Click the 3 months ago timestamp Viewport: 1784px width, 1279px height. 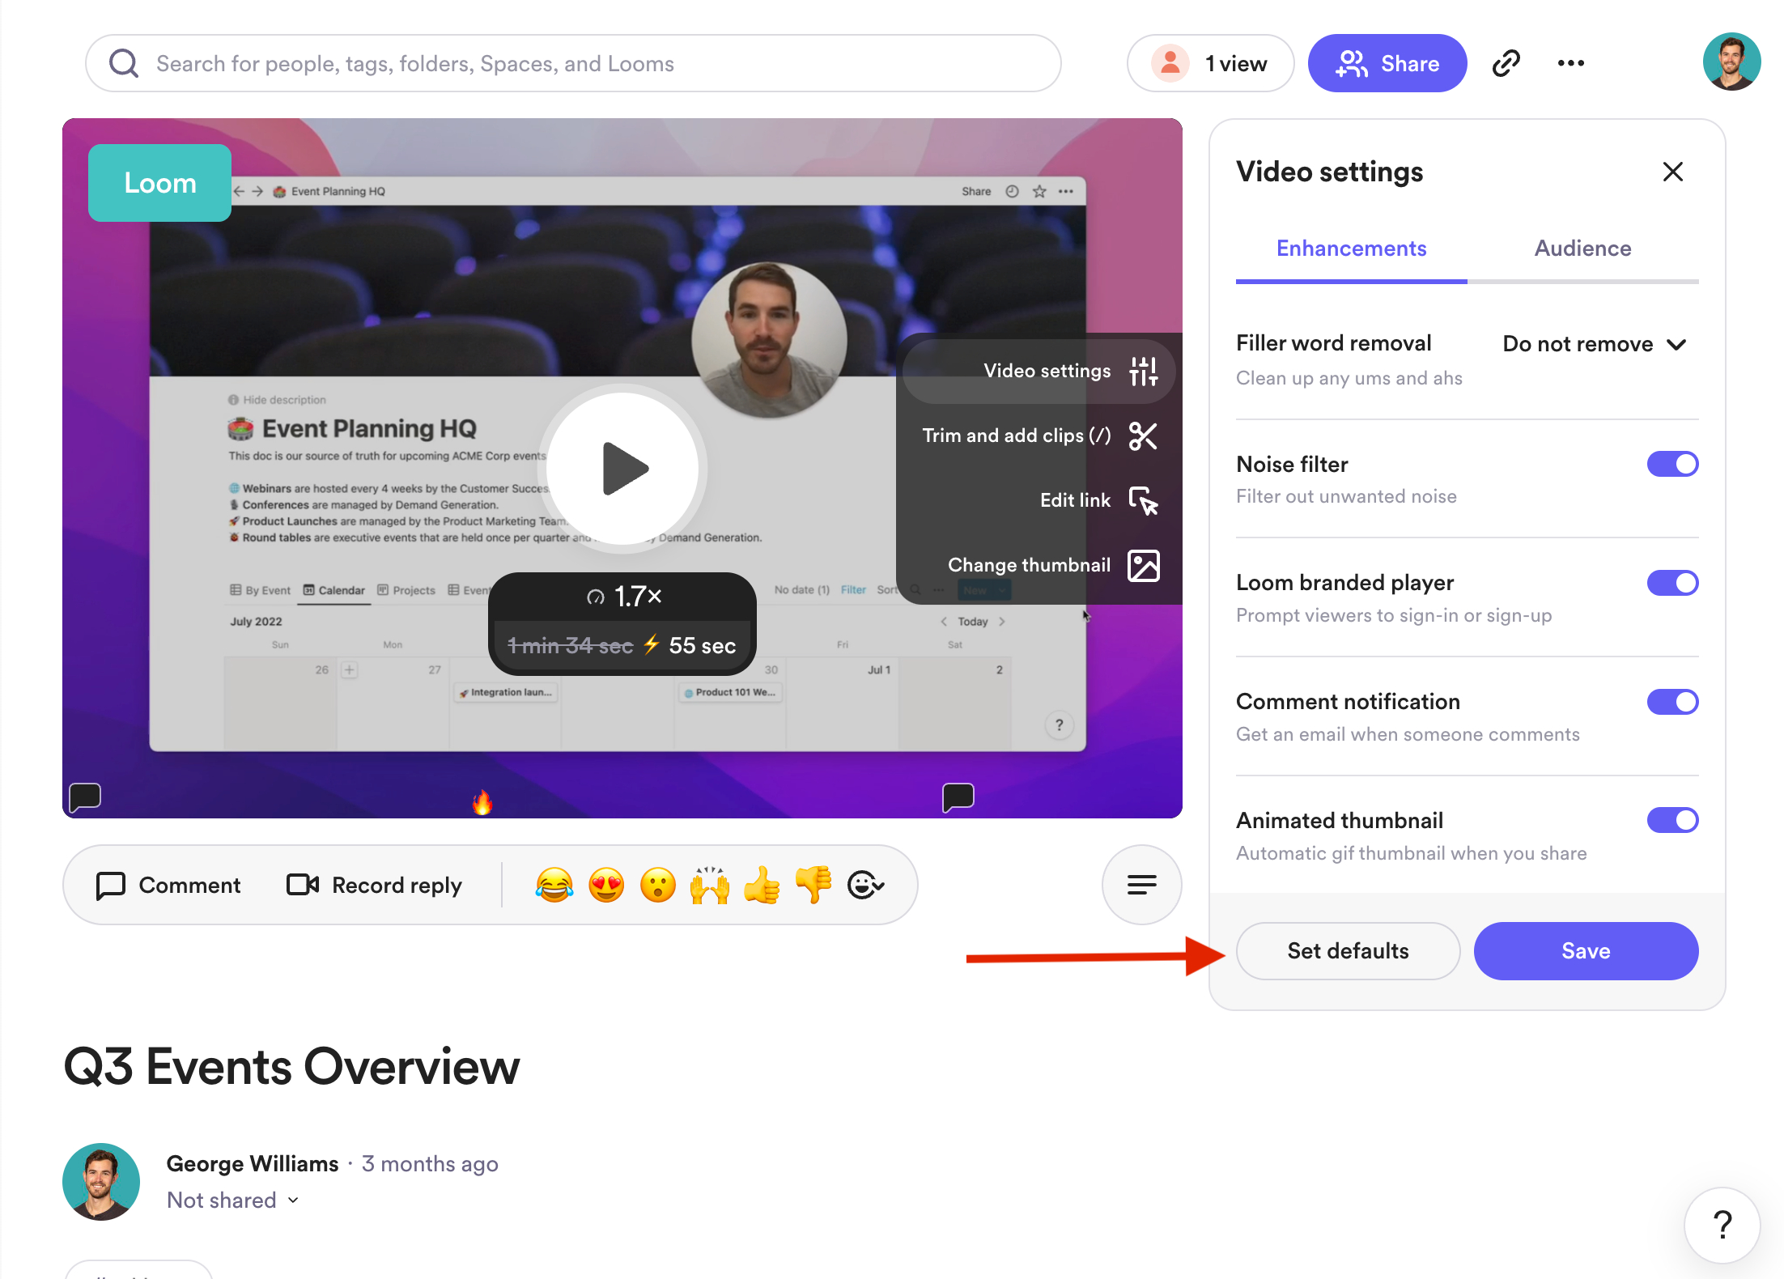(x=430, y=1163)
